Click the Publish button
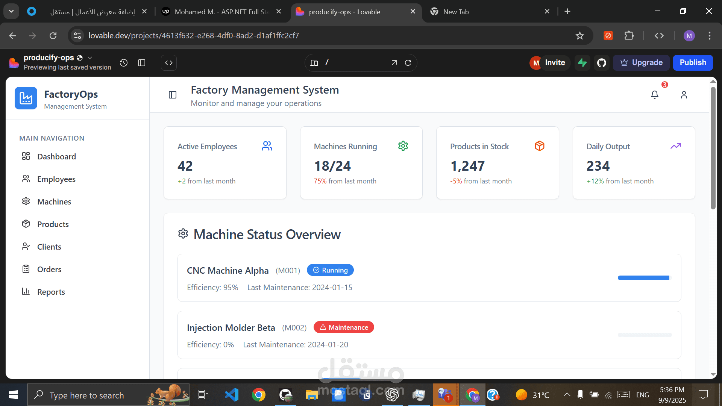The image size is (722, 406). (x=693, y=62)
